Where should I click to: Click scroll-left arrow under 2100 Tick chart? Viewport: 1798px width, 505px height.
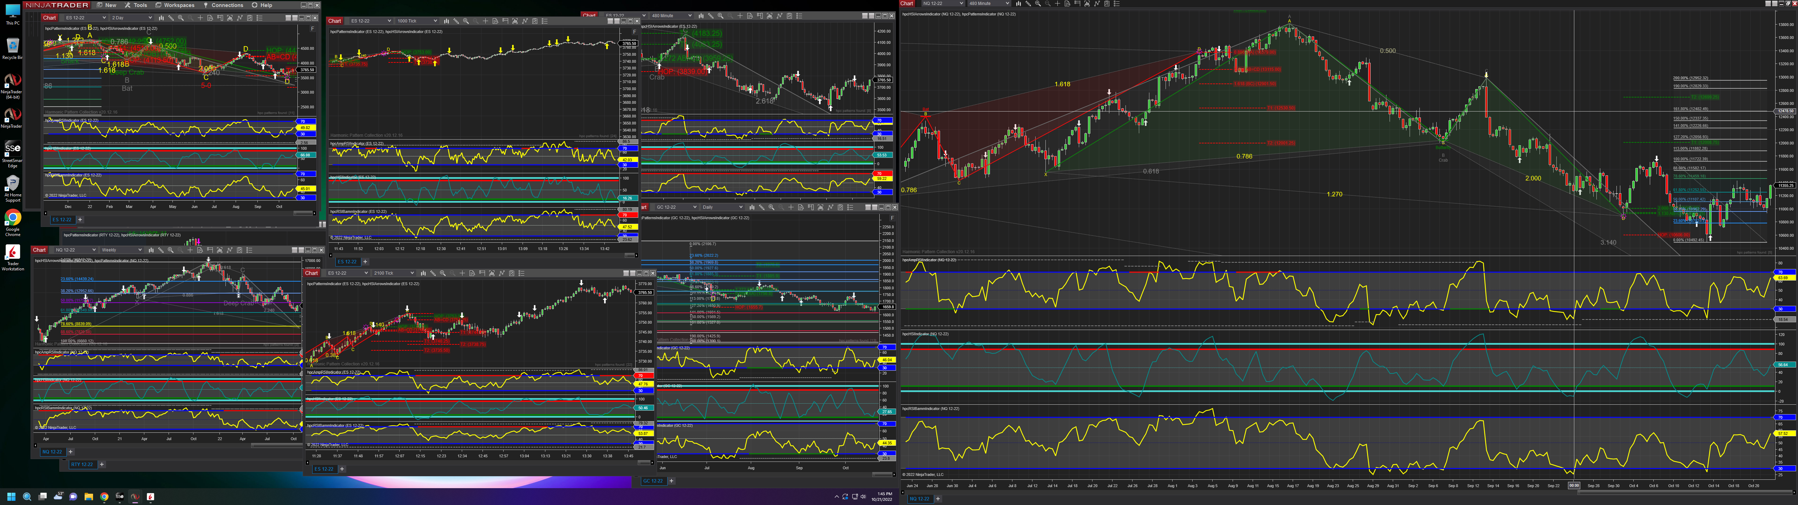(x=308, y=463)
